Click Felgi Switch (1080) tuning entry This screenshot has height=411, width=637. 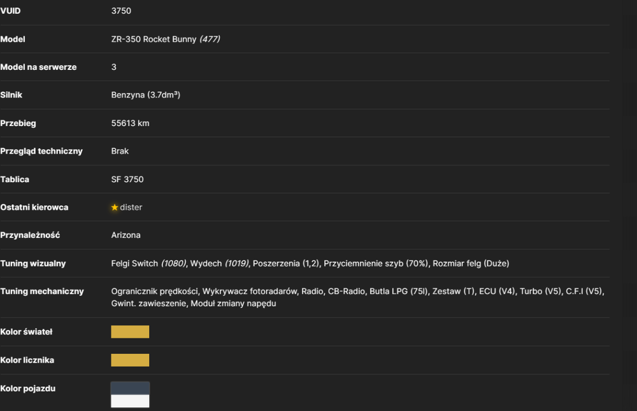pos(148,264)
